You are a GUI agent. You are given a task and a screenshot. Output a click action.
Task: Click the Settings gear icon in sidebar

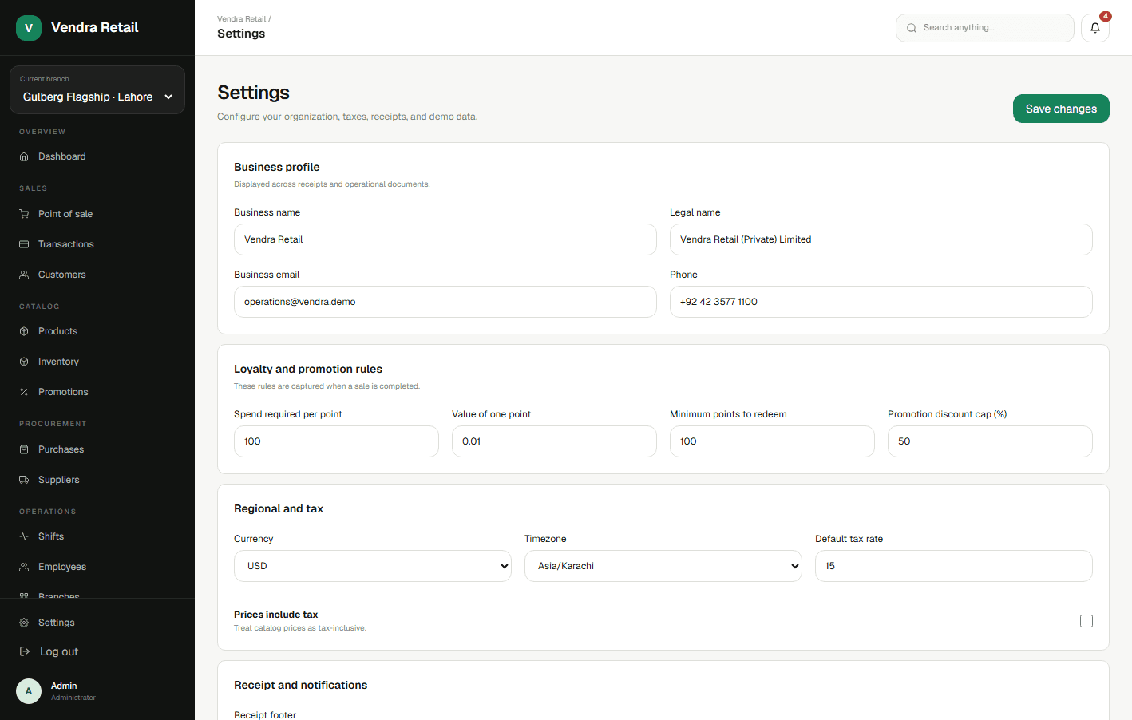[24, 623]
